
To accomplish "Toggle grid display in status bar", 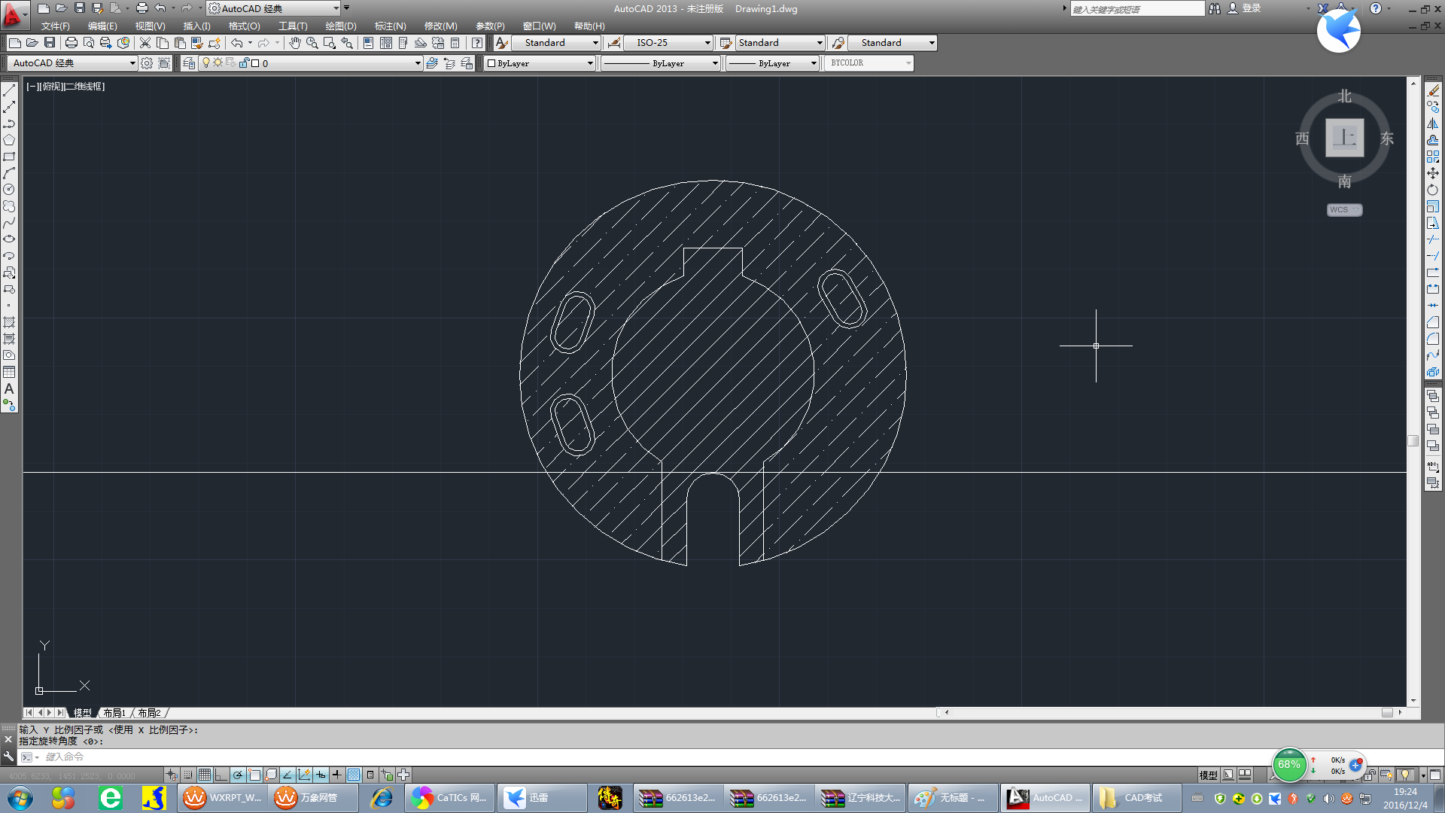I will (x=205, y=775).
